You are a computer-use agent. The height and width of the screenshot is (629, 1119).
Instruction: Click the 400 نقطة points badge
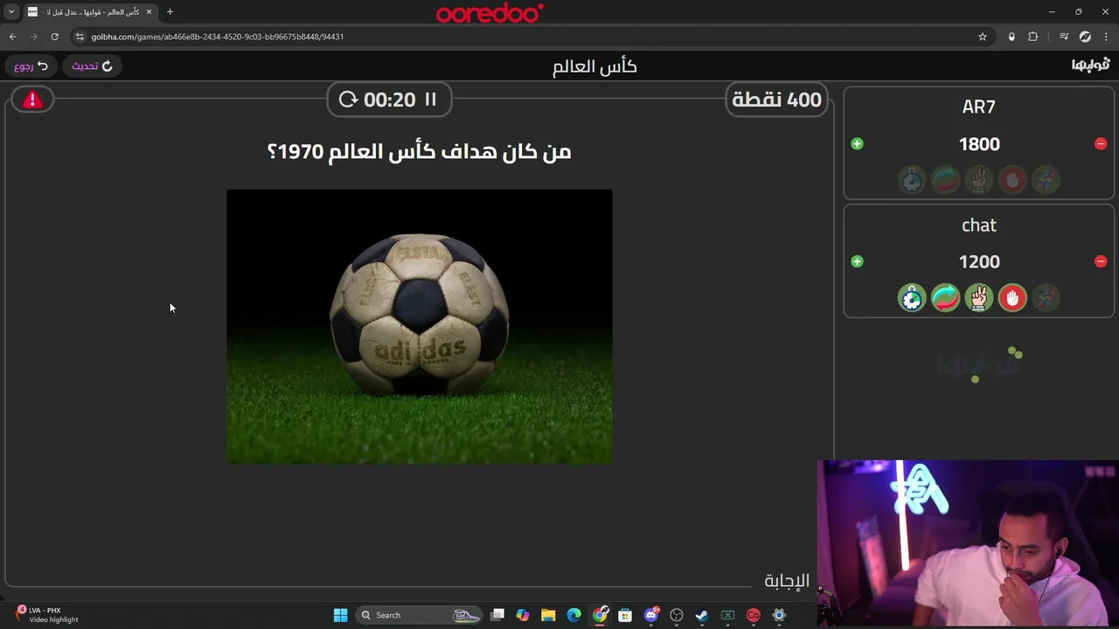pyautogui.click(x=776, y=100)
